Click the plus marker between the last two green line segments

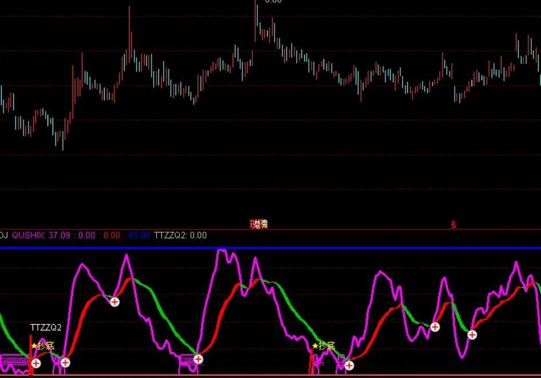[x=435, y=327]
